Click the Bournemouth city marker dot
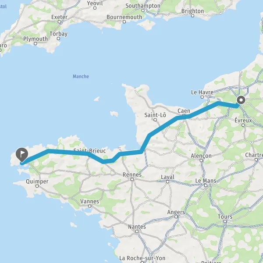The image size is (263, 263). point(124,21)
